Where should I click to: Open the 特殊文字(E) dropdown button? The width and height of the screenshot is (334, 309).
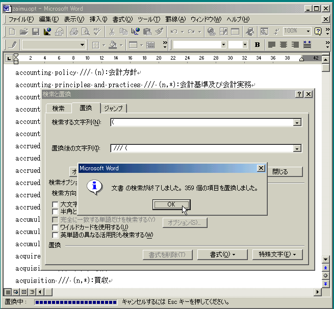tap(277, 254)
